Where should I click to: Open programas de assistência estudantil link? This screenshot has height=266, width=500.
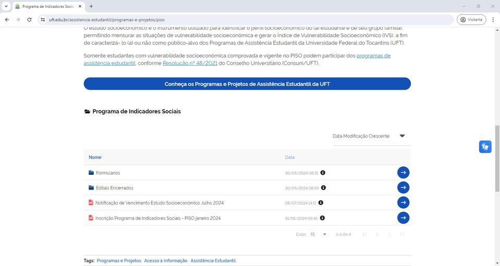pos(373,56)
